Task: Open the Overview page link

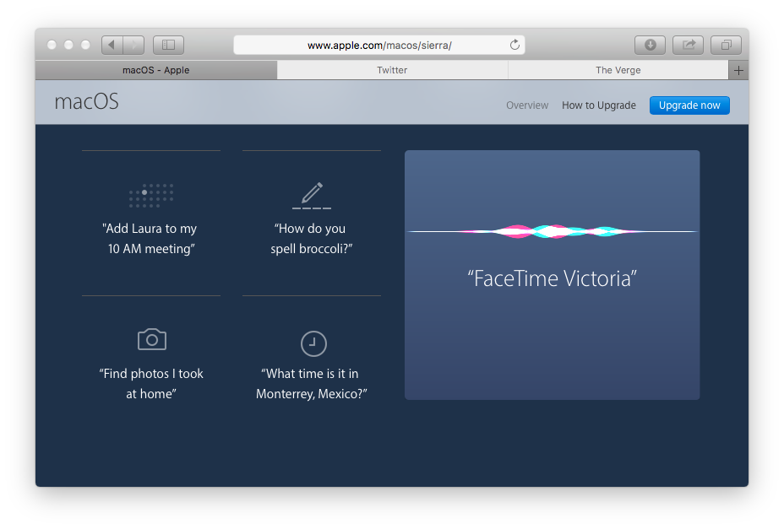Action: tap(527, 105)
